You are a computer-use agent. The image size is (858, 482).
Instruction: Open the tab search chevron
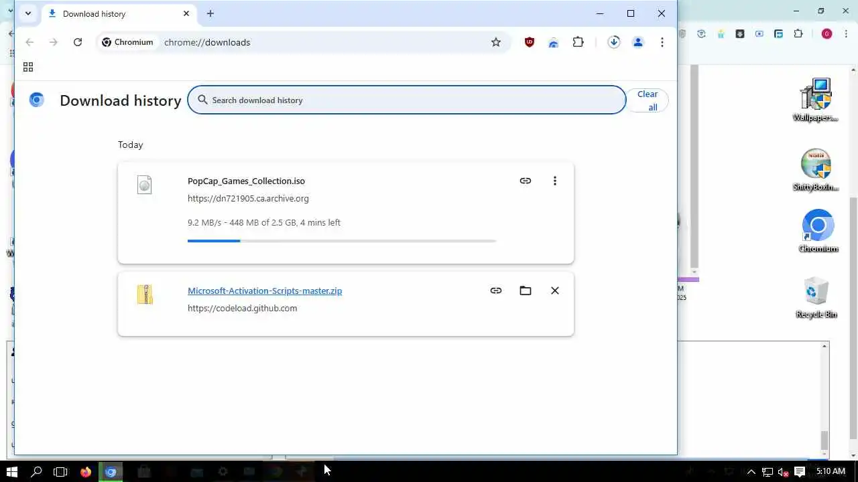27,13
